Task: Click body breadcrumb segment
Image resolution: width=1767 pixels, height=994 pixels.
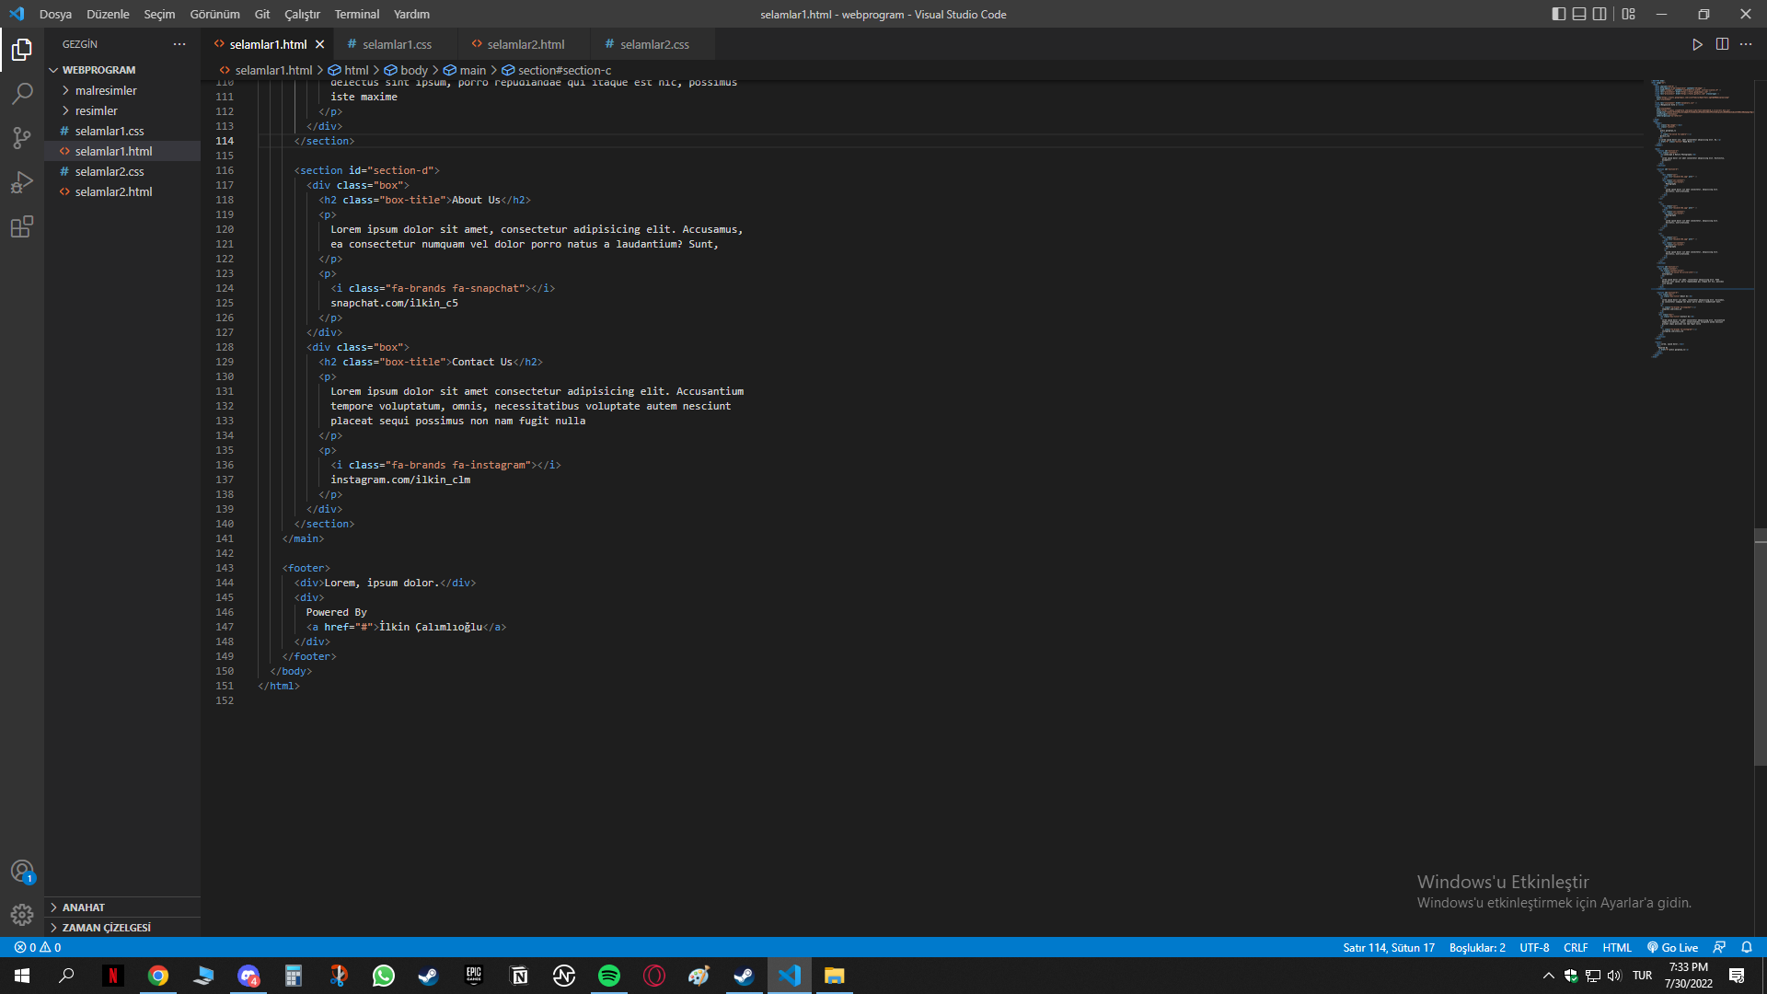Action: (407, 70)
